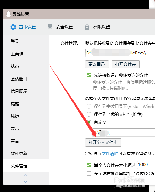The width and height of the screenshot is (155, 192).
Task: Select the 自定义 radio option
Action: pos(89,122)
